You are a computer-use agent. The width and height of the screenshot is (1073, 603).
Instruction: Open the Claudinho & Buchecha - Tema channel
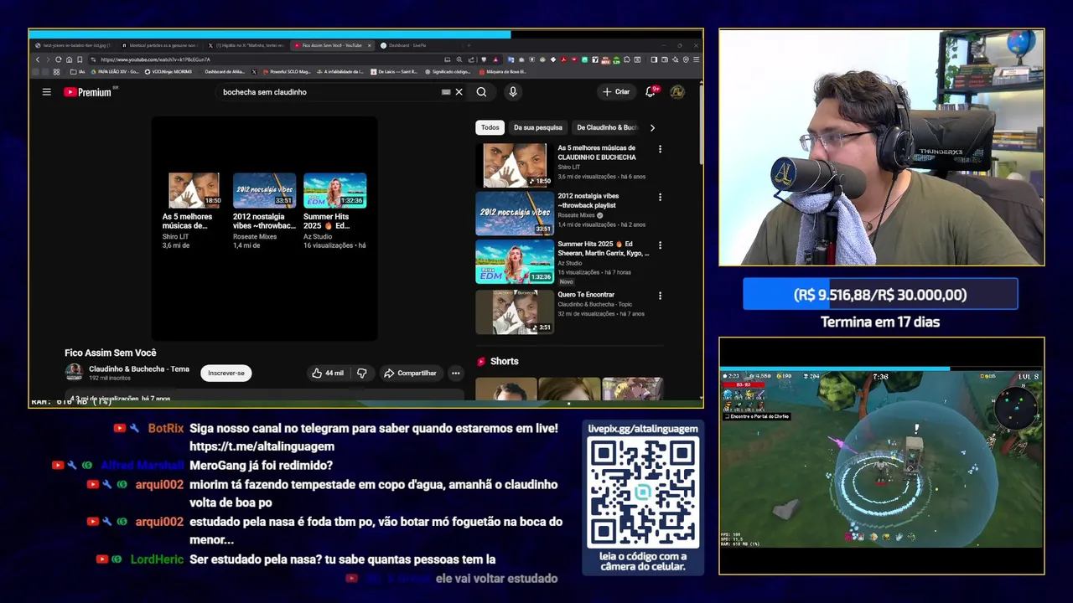coord(139,368)
